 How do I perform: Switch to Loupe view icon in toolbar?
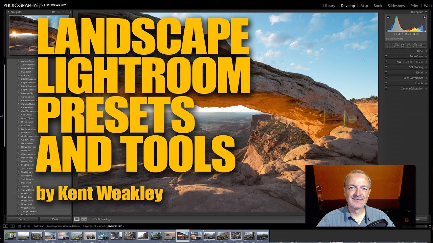pyautogui.click(x=77, y=219)
